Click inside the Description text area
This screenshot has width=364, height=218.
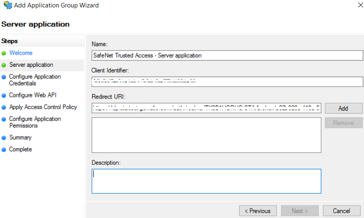[x=206, y=181]
